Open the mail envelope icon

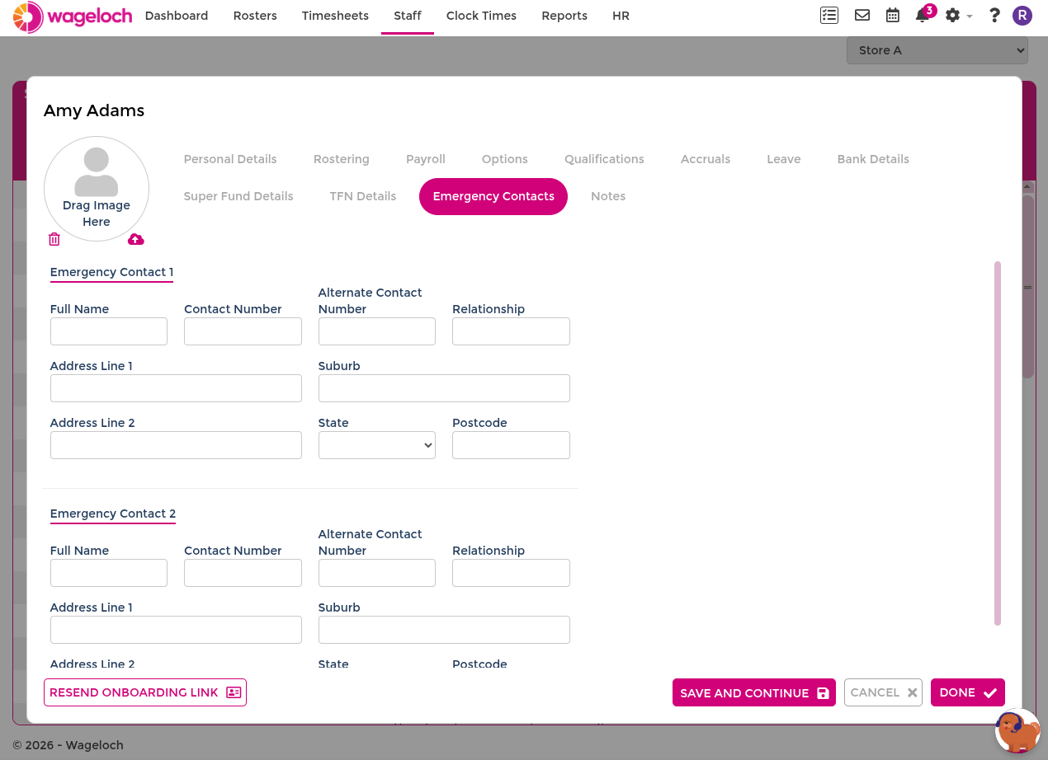(862, 15)
